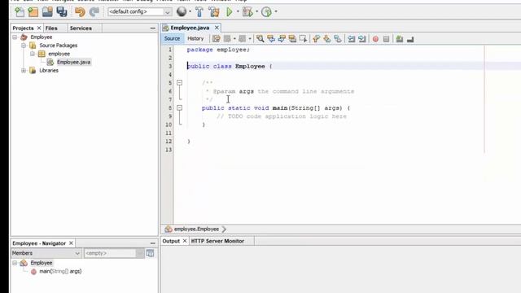Image resolution: width=521 pixels, height=293 pixels.
Task: Select the Source Packages folder
Action: coord(58,46)
